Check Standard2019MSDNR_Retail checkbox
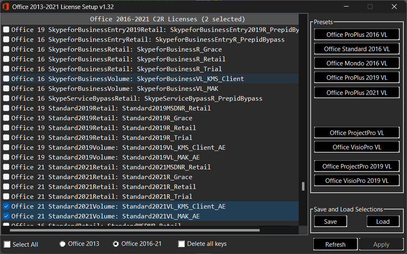Viewport: 407px width, 254px height. [x=6, y=108]
